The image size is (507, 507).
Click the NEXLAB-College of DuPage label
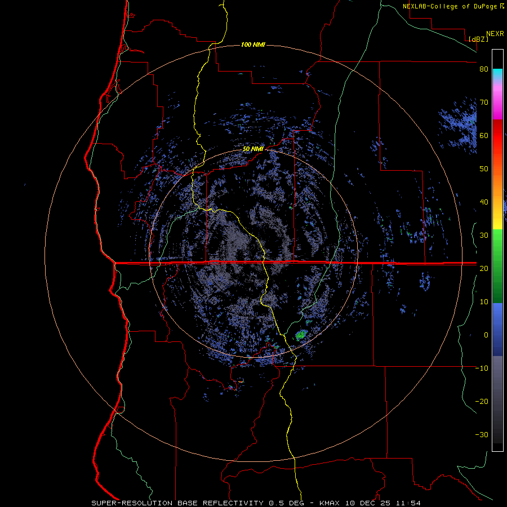click(450, 6)
